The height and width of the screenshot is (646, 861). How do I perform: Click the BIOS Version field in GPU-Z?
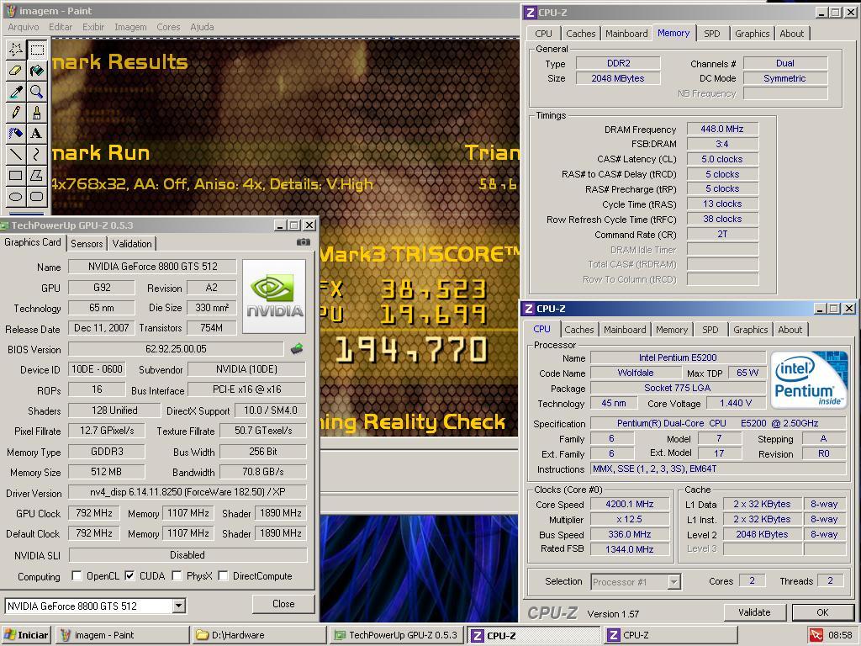click(x=176, y=349)
